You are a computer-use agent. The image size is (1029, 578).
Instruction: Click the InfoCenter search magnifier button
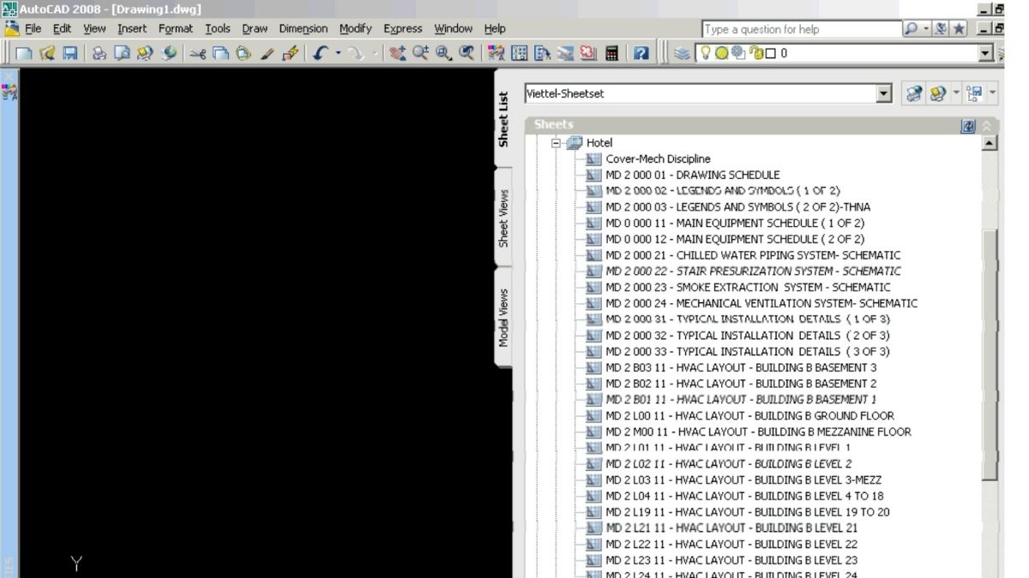click(x=911, y=29)
